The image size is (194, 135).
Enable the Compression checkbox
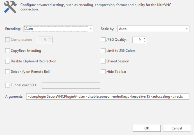click(8, 40)
